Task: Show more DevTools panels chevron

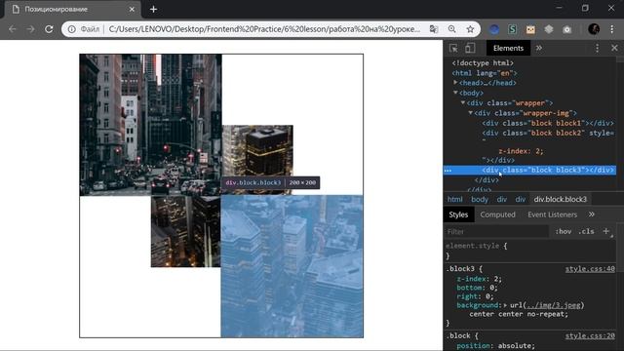Action: pos(539,48)
